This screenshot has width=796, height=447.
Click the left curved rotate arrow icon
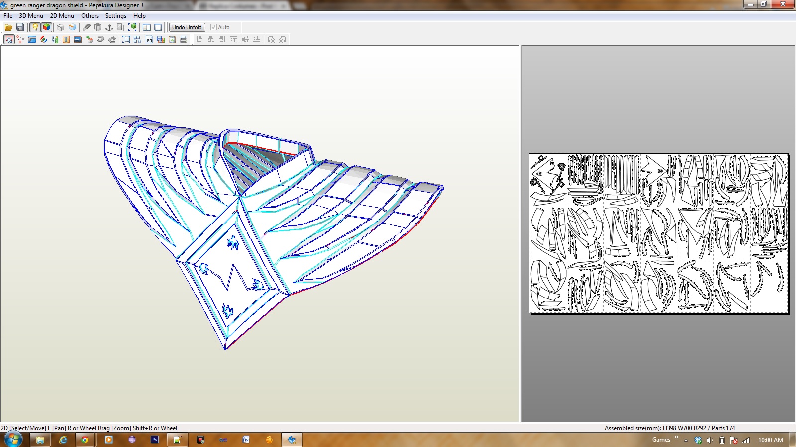(x=100, y=39)
